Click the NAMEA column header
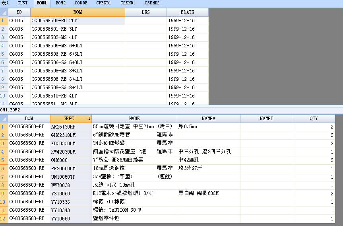The width and height of the screenshot is (343, 226). click(208, 119)
